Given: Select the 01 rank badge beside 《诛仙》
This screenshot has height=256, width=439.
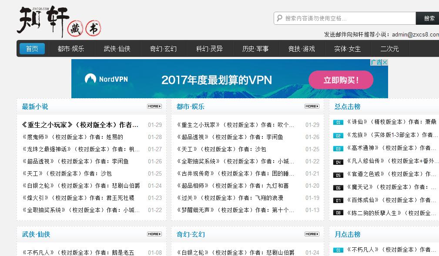Looking at the screenshot, I should [338, 123].
